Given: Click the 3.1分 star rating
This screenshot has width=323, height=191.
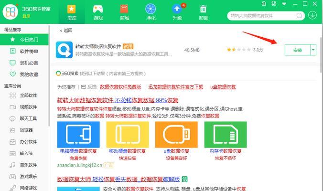Looking at the screenshot, I should pos(245,50).
